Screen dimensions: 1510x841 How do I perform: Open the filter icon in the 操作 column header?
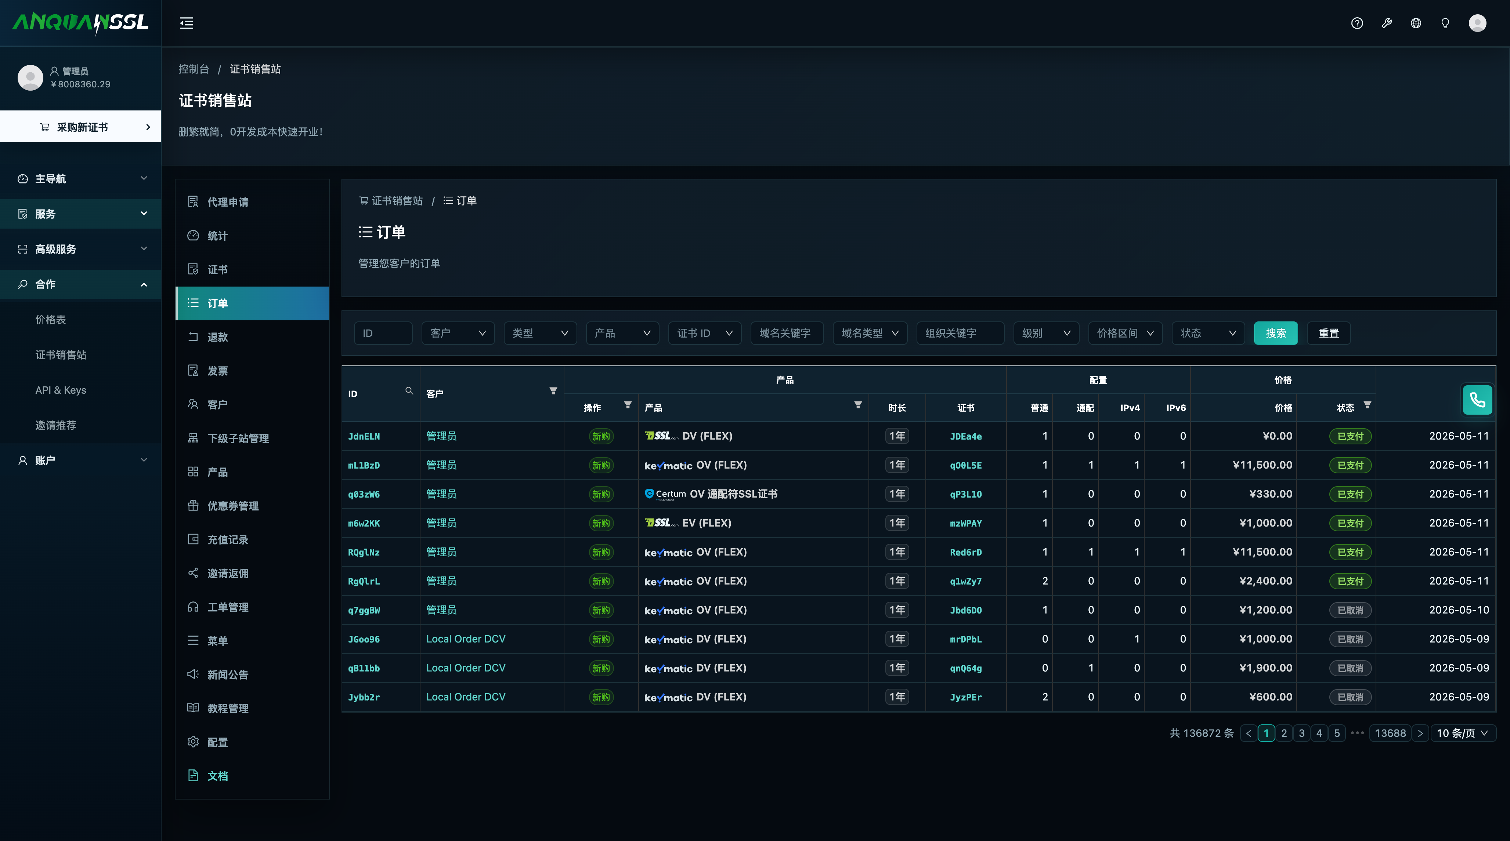(x=628, y=405)
